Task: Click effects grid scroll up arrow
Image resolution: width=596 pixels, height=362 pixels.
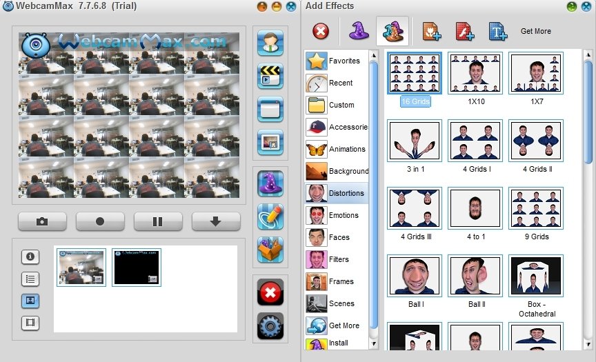Action: 588,55
